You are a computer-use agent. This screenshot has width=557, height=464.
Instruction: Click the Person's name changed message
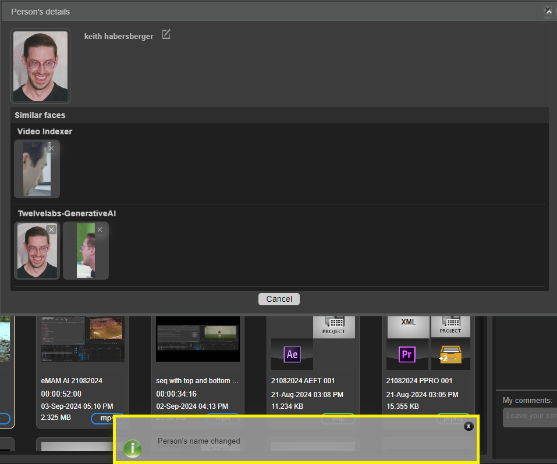coord(199,441)
